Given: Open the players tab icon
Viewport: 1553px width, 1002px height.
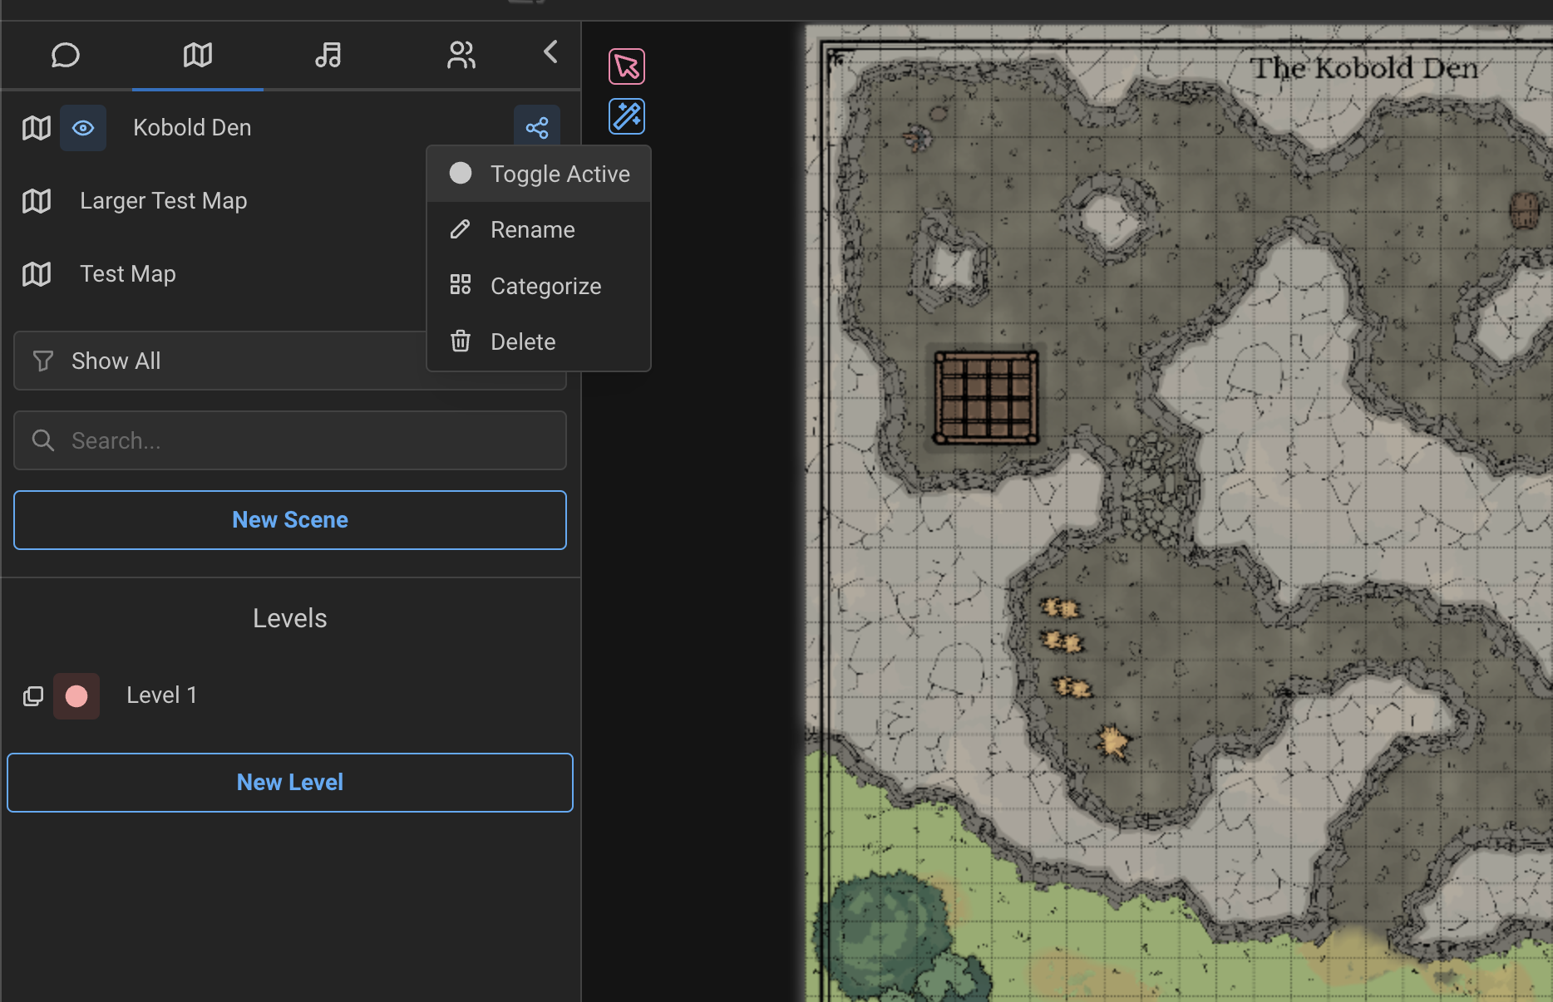Looking at the screenshot, I should pos(461,56).
